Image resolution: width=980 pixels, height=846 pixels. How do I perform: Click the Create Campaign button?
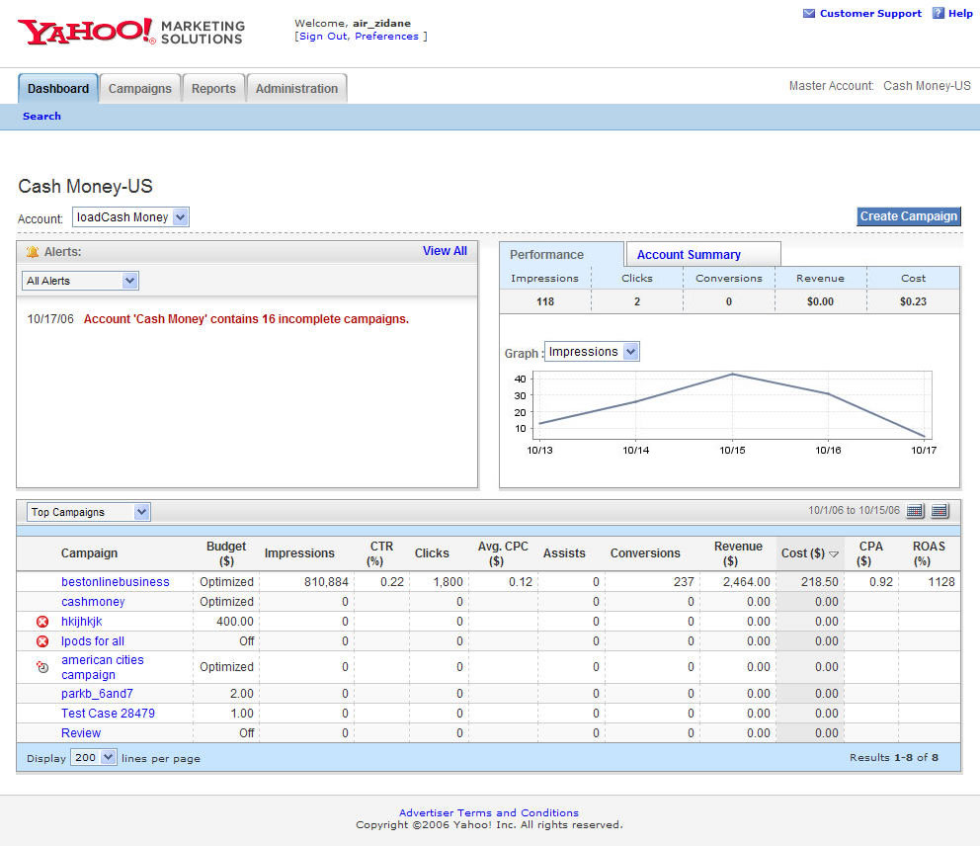click(x=909, y=216)
